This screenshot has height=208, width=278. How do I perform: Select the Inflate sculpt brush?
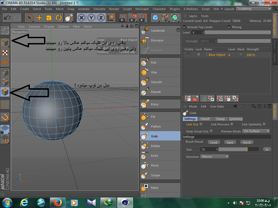click(x=160, y=146)
